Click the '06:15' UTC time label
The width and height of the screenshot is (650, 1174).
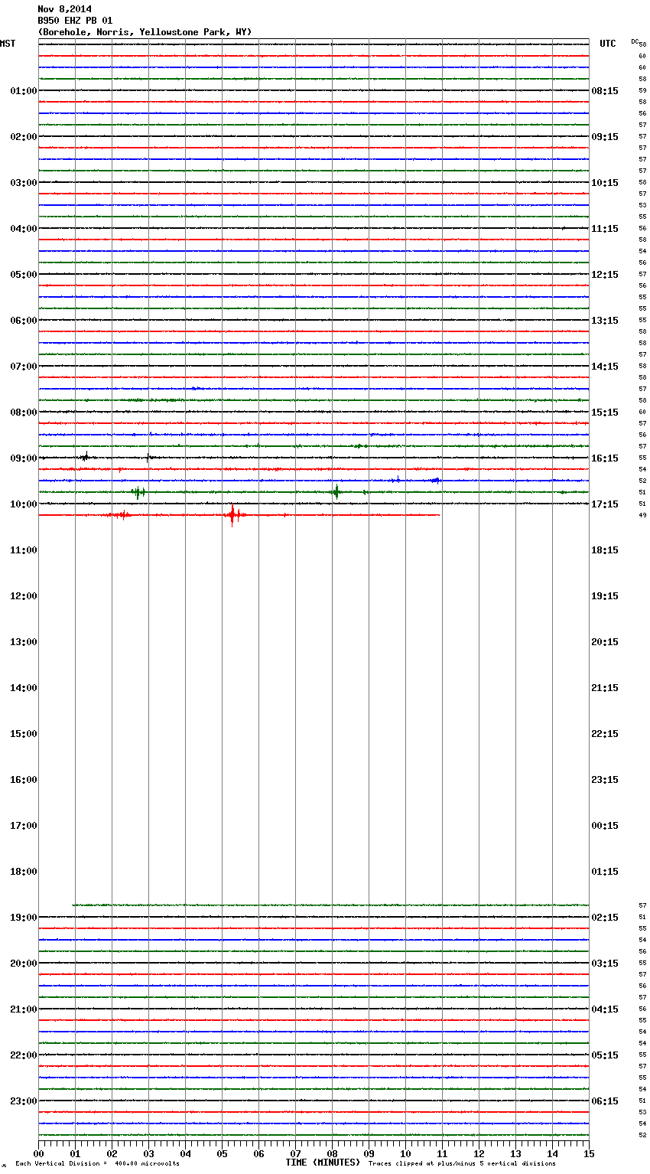pos(605,1101)
